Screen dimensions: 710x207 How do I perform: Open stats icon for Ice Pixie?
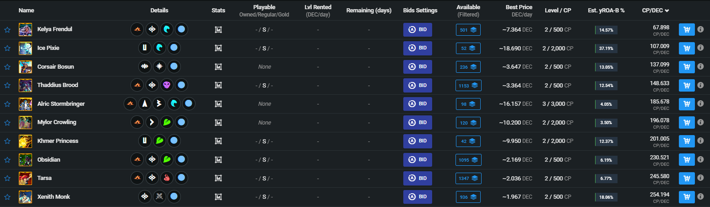click(x=218, y=48)
